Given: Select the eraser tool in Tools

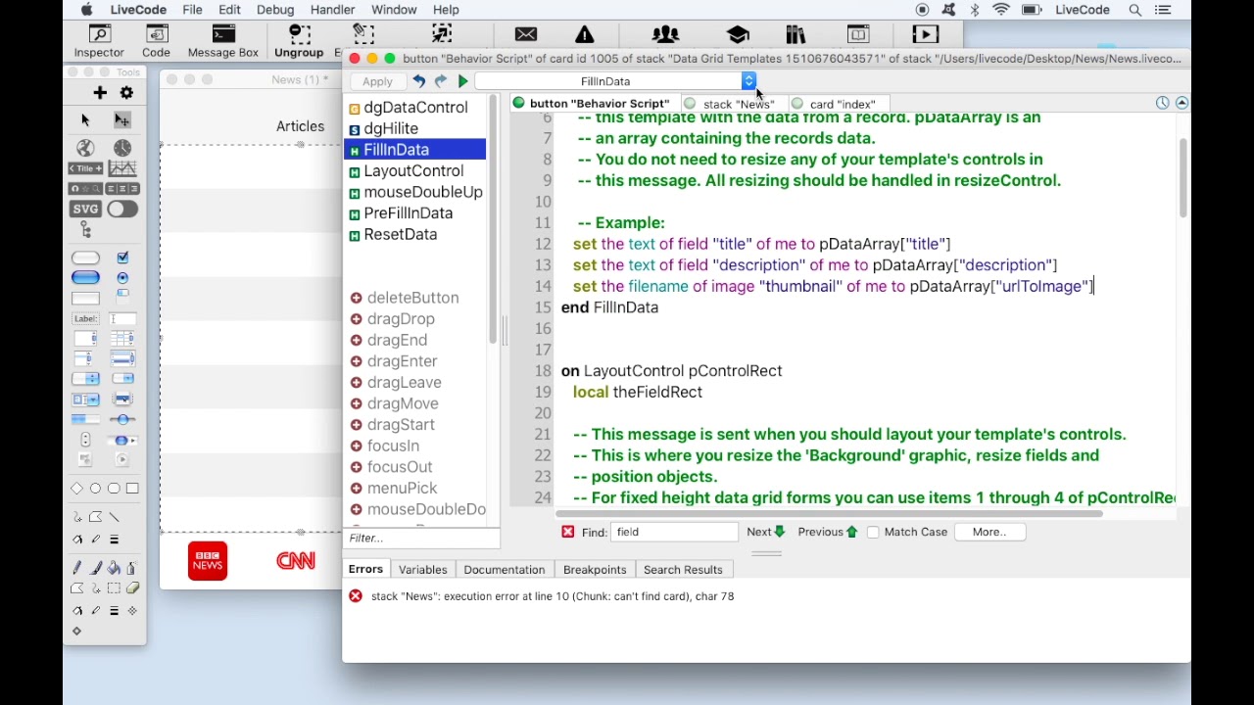Looking at the screenshot, I should [x=133, y=588].
